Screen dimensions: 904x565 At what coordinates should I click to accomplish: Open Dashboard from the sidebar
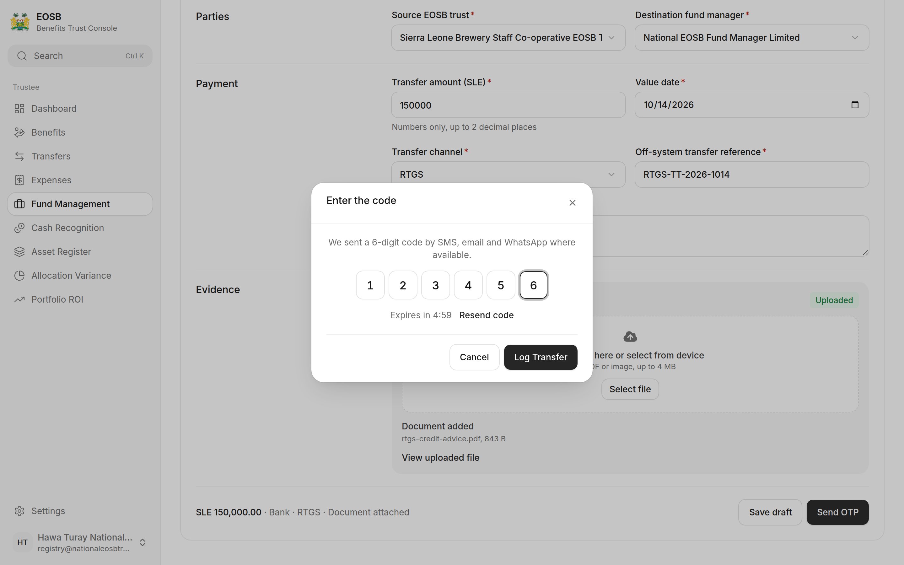[x=80, y=108]
